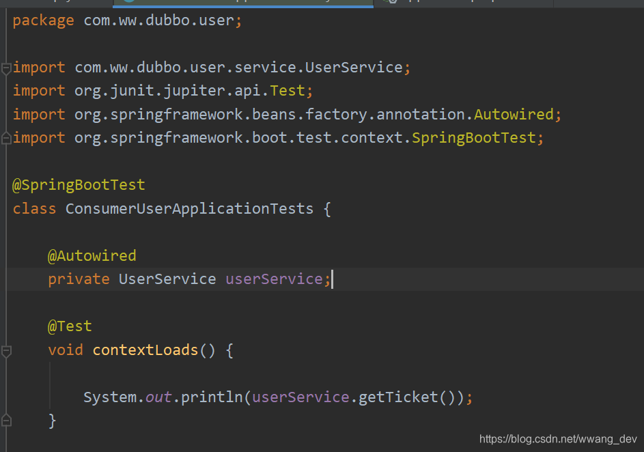Image resolution: width=644 pixels, height=452 pixels.
Task: Click class name 'ConsumerUserApplicationTests'
Action: (189, 209)
